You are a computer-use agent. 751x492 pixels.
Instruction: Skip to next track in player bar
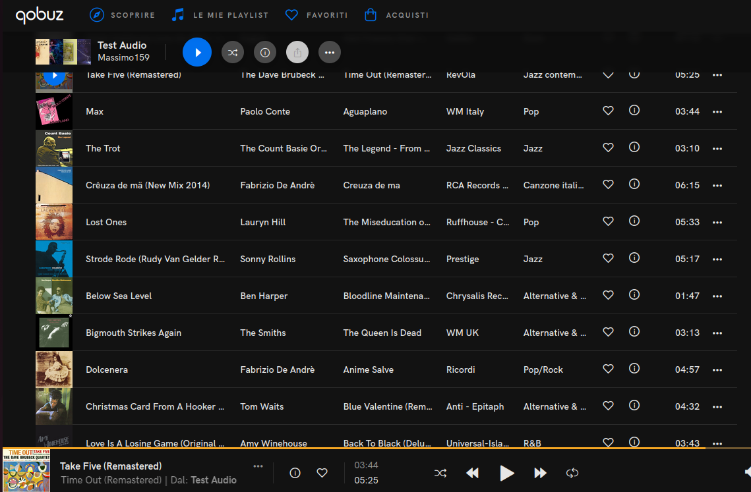point(540,473)
